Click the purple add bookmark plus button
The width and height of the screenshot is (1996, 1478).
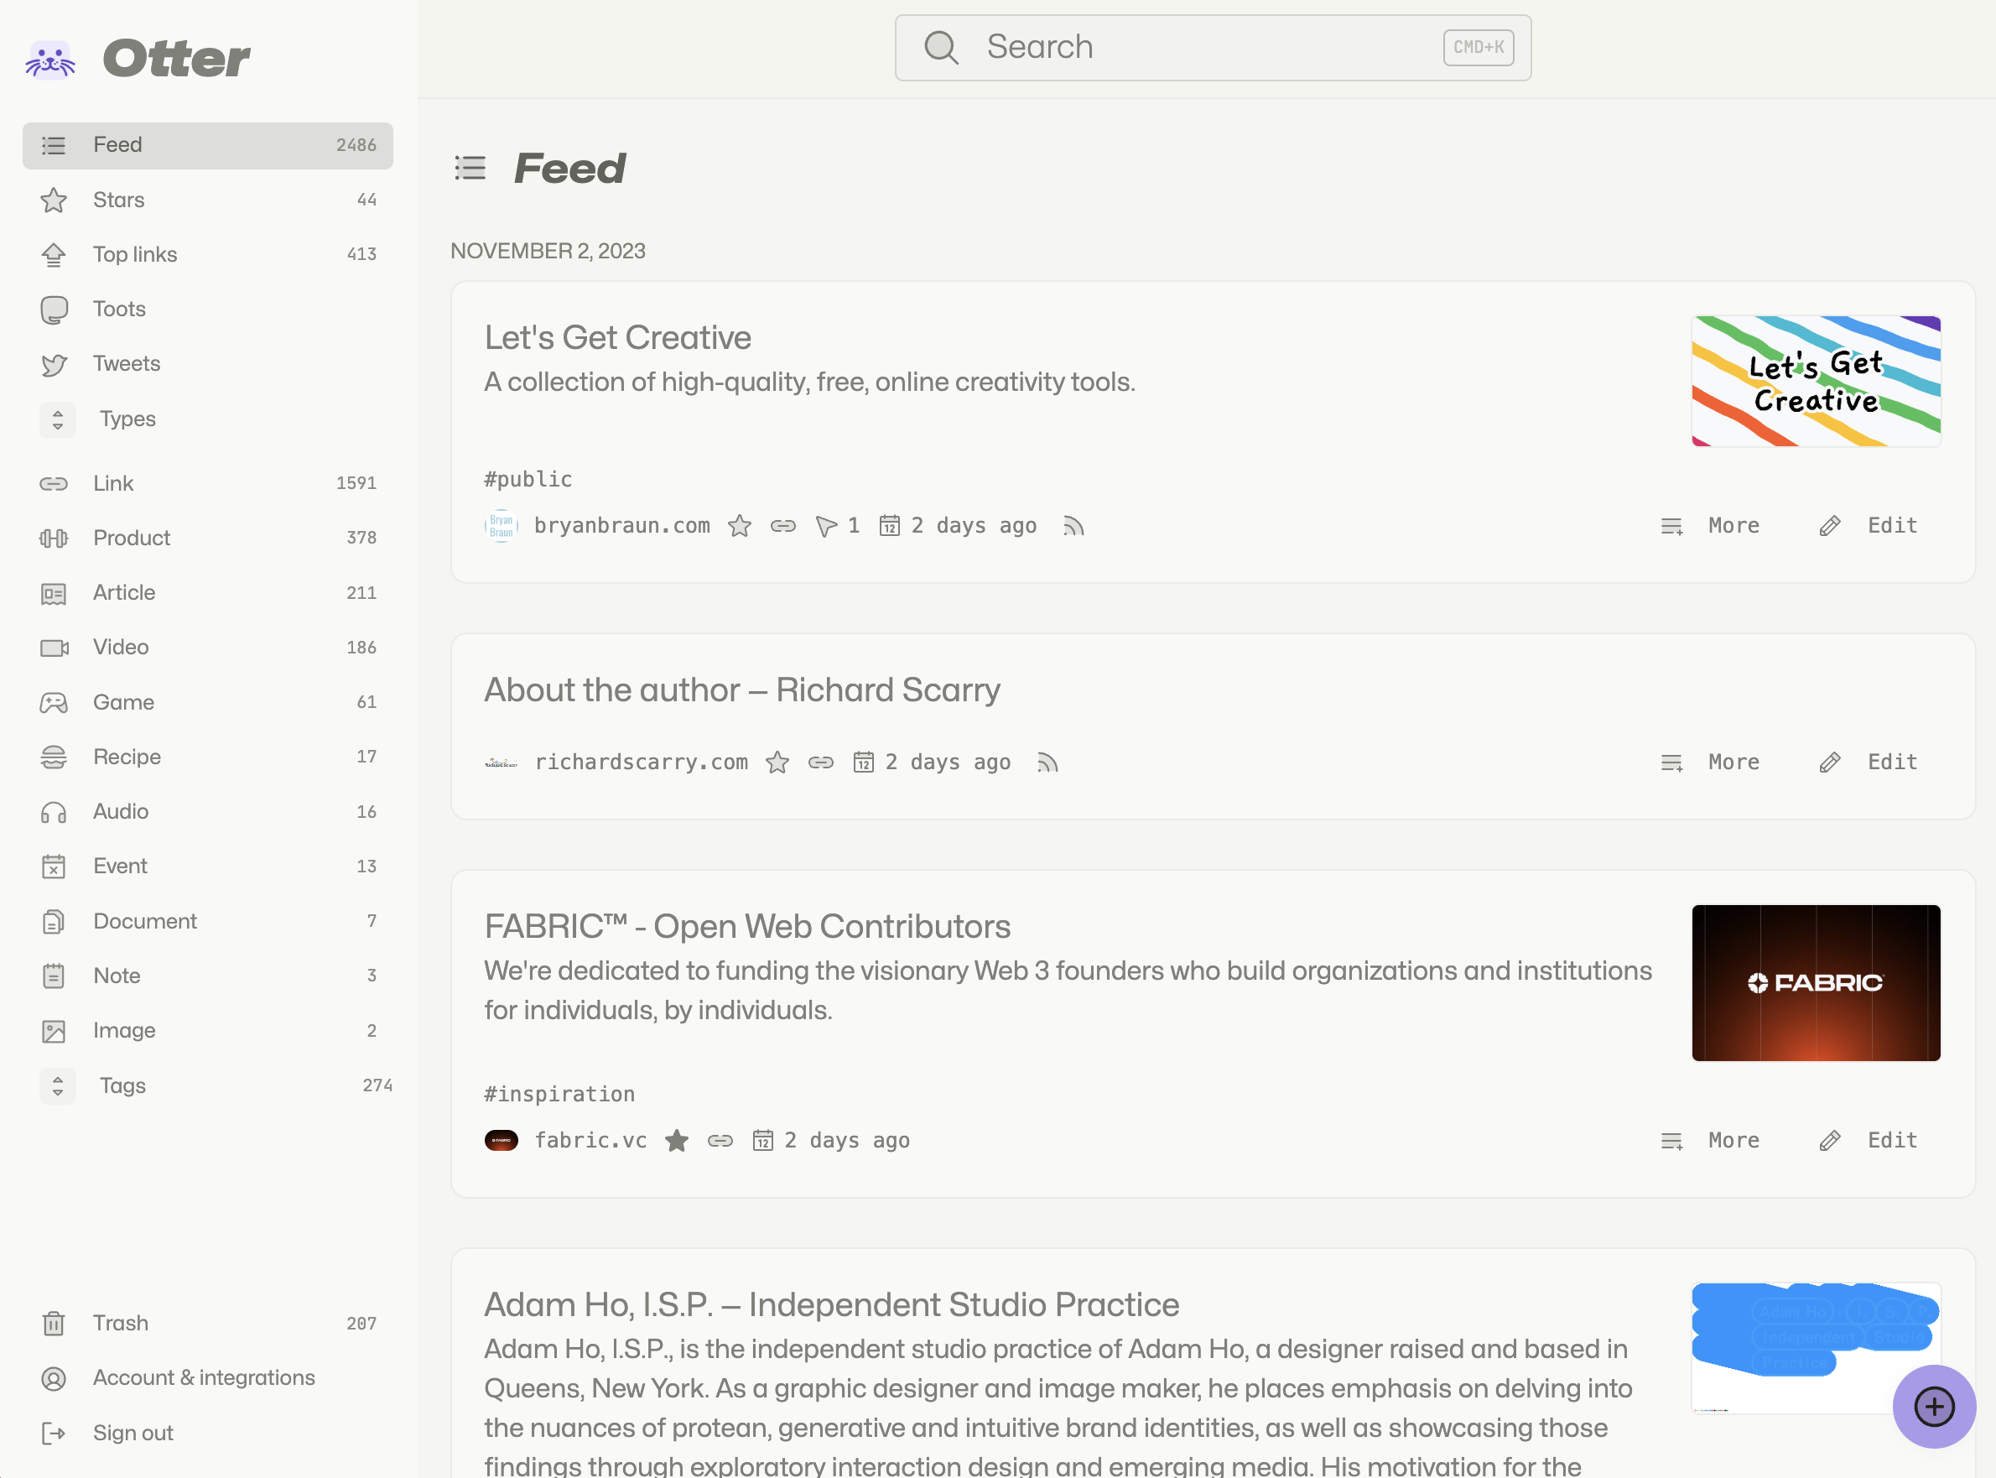click(x=1933, y=1407)
